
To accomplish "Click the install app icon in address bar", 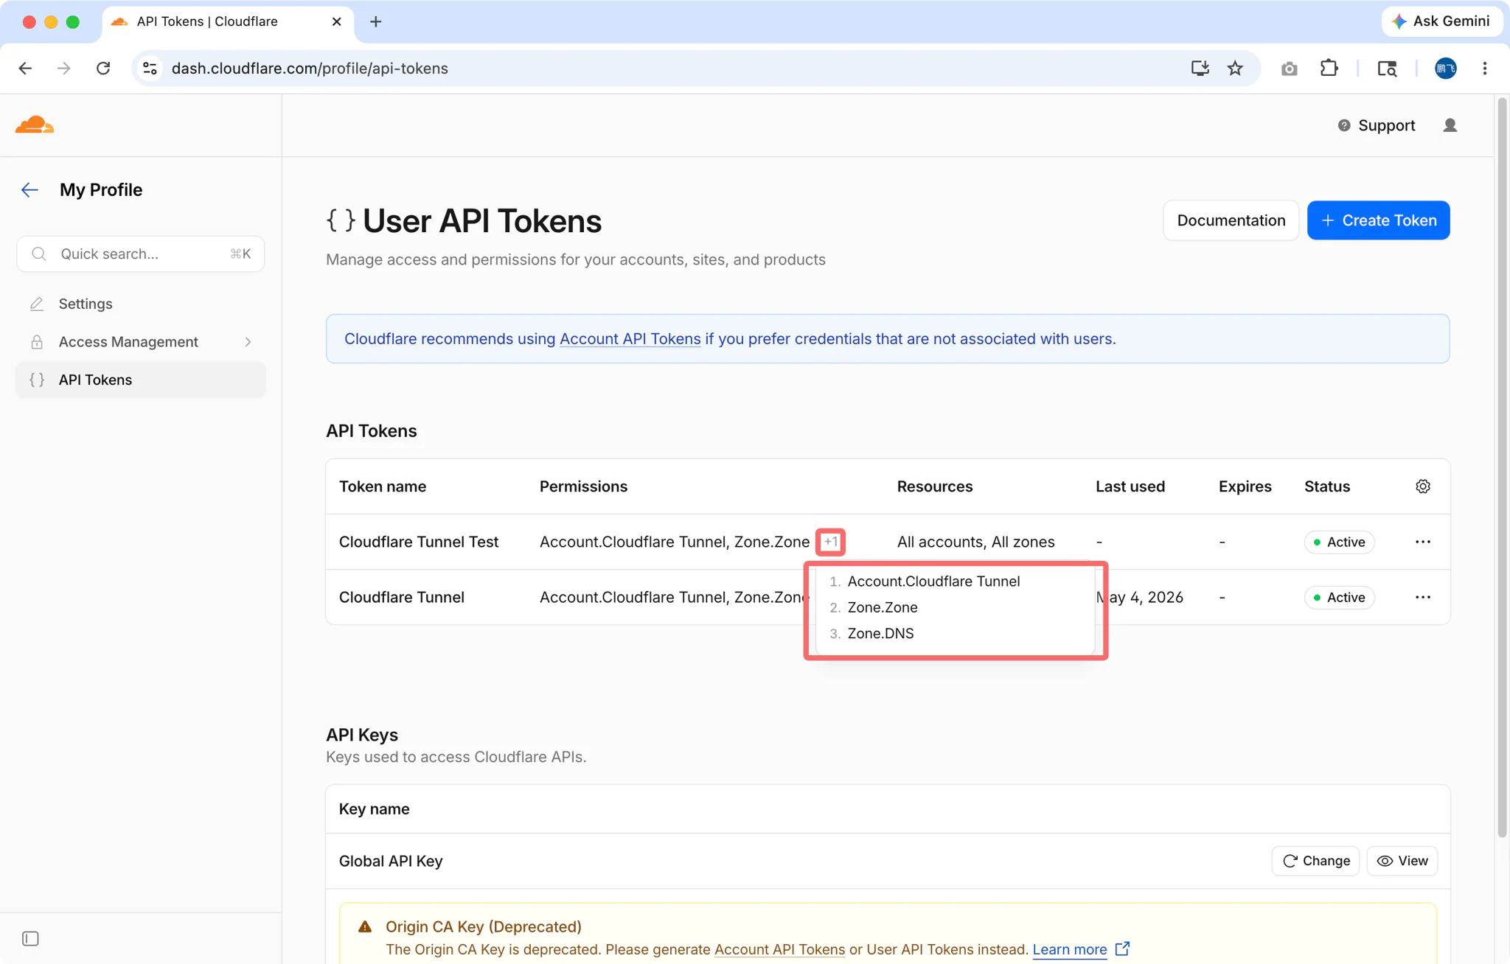I will 1200,69.
